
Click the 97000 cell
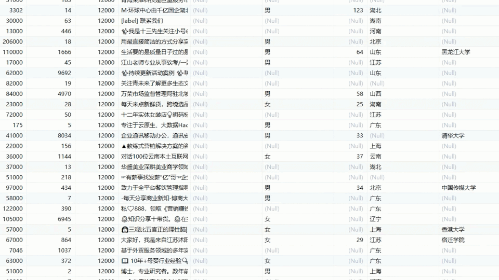15,188
